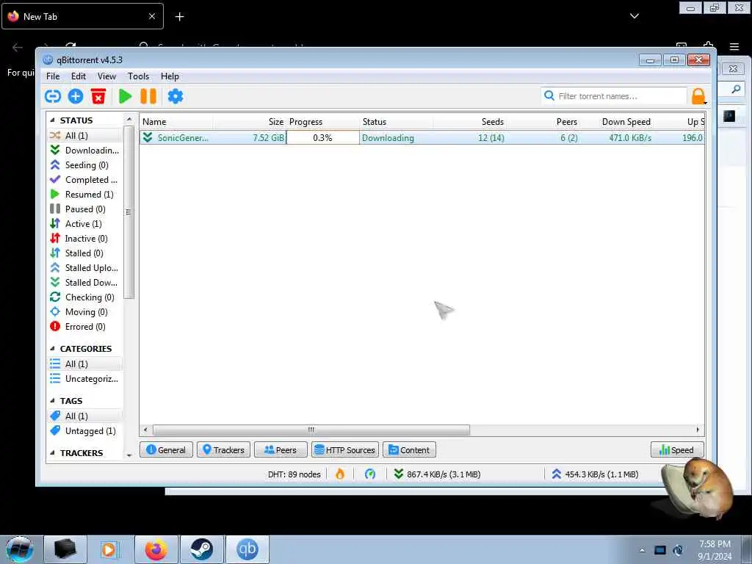Image resolution: width=752 pixels, height=564 pixels.
Task: Select Moving (0) status filter
Action: pyautogui.click(x=85, y=312)
